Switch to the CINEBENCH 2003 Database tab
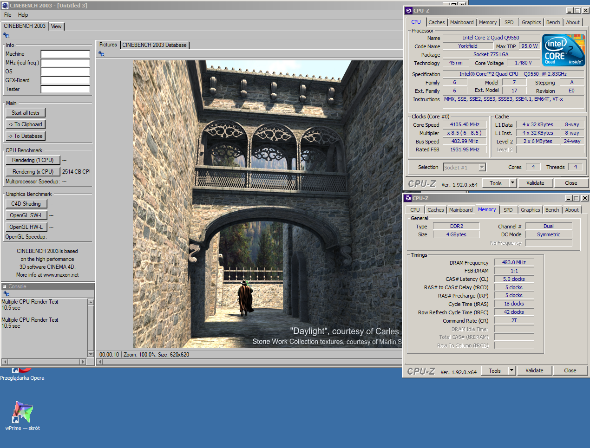Image resolution: width=590 pixels, height=448 pixels. click(x=155, y=45)
